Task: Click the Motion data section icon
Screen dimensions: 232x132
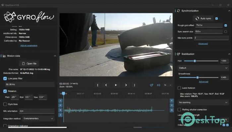Action: tap(4, 56)
